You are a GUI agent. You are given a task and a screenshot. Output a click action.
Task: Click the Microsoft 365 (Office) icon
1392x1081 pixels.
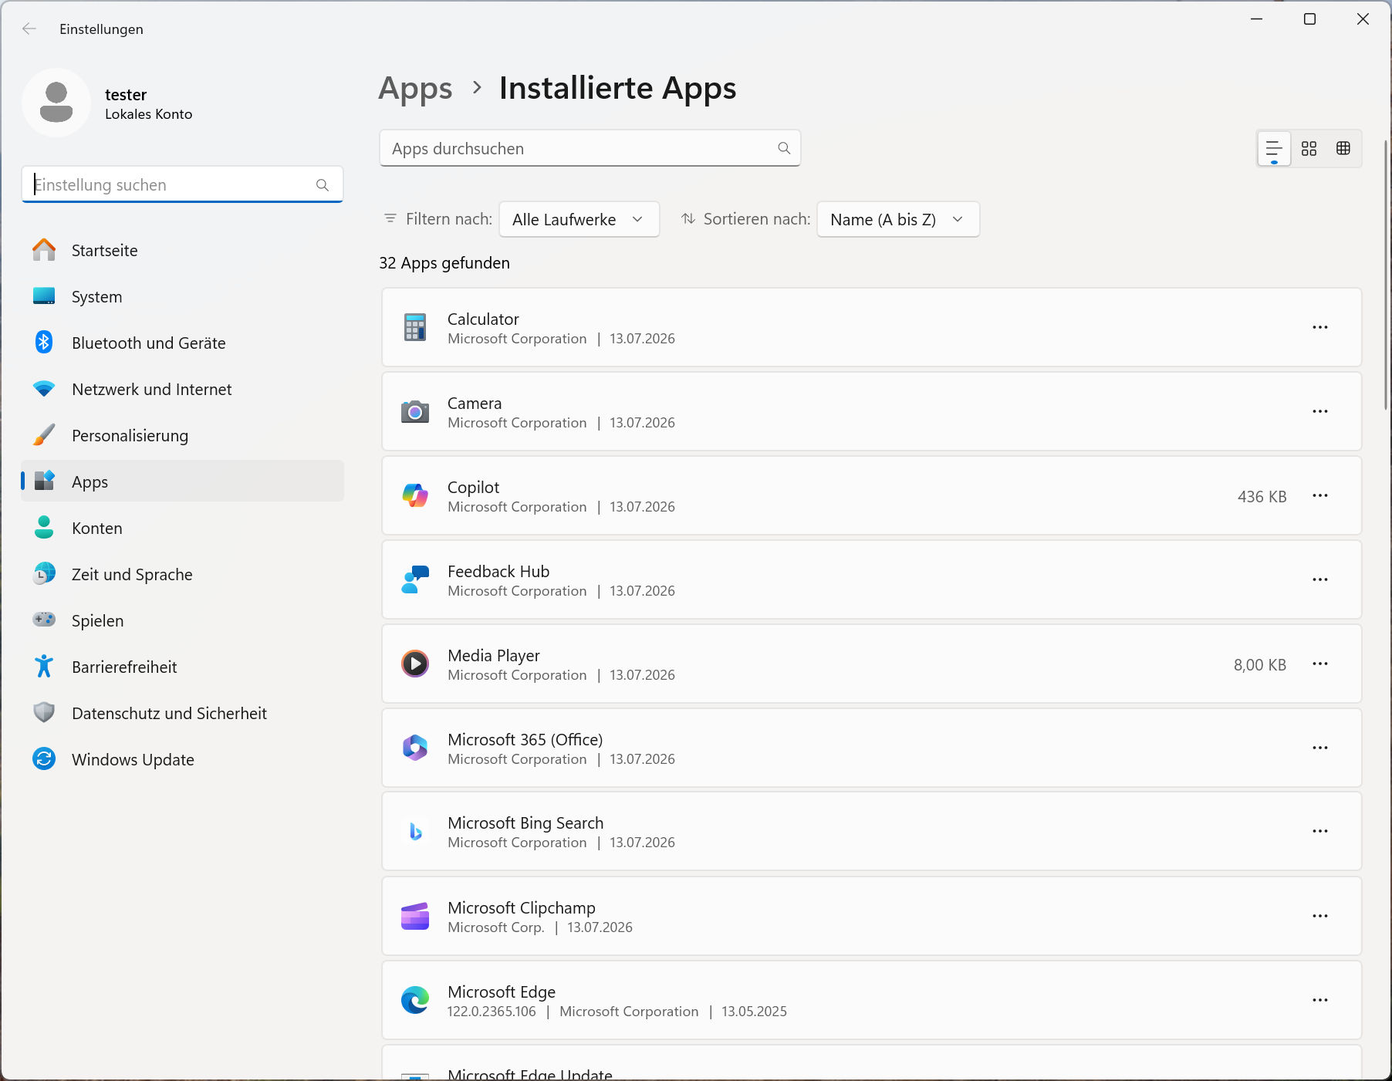(415, 748)
